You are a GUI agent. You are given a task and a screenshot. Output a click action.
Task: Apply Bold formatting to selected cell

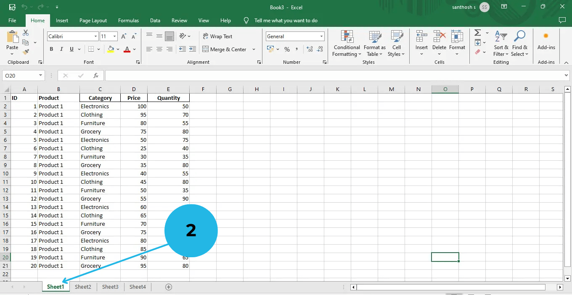point(51,49)
